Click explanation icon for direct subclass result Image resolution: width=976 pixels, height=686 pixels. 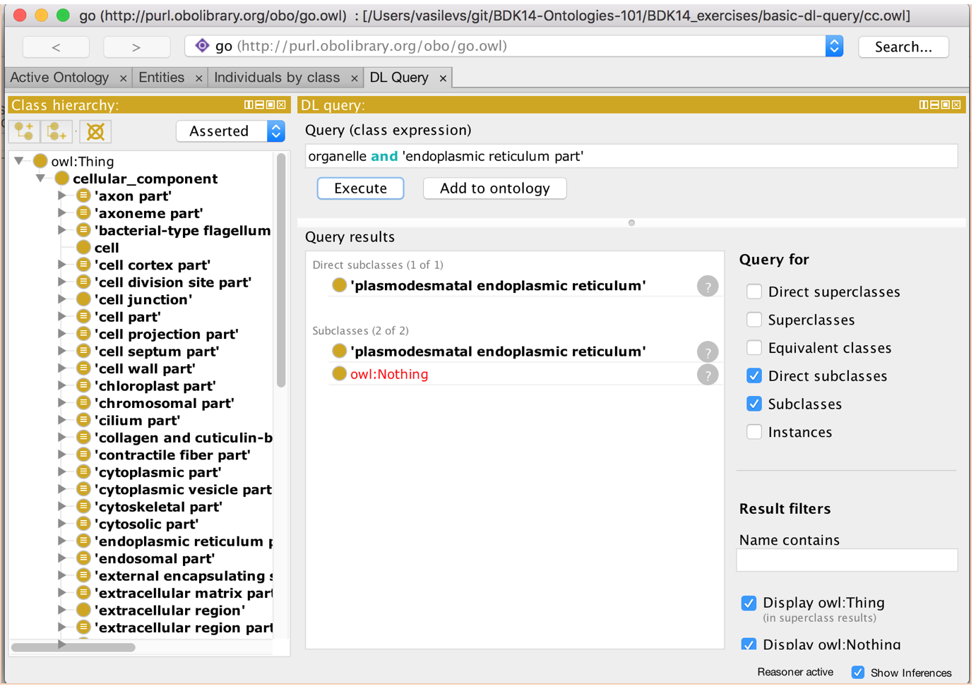[x=708, y=287]
